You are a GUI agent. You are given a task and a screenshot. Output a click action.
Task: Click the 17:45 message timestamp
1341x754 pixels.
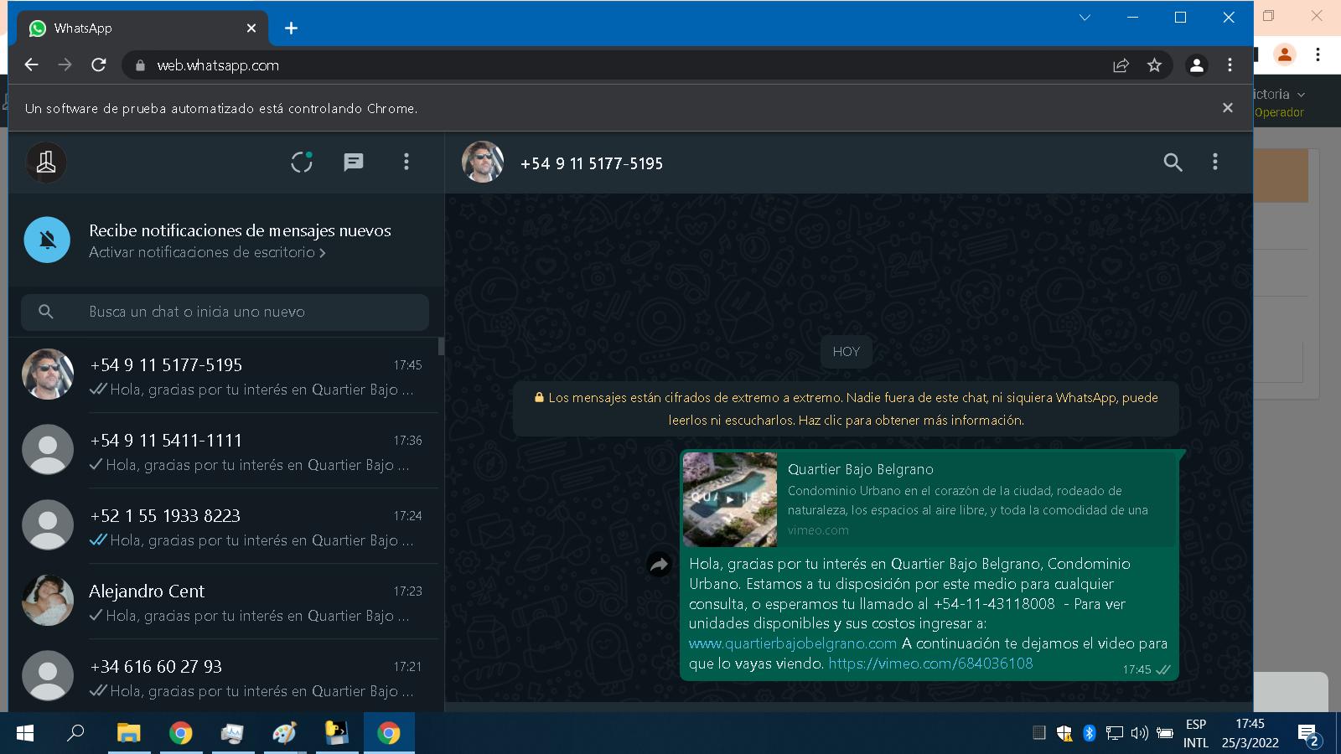click(x=1136, y=669)
